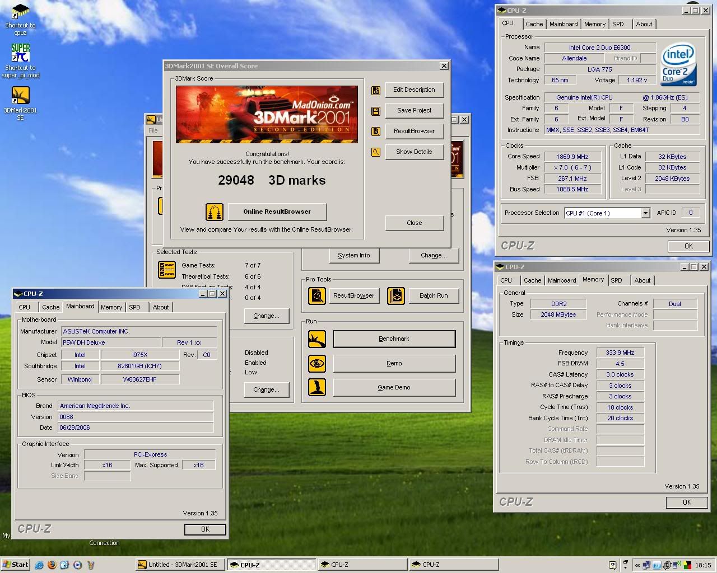Viewport: 717px width, 573px height.
Task: Click the Game Demo joystick icon
Action: coord(317,388)
